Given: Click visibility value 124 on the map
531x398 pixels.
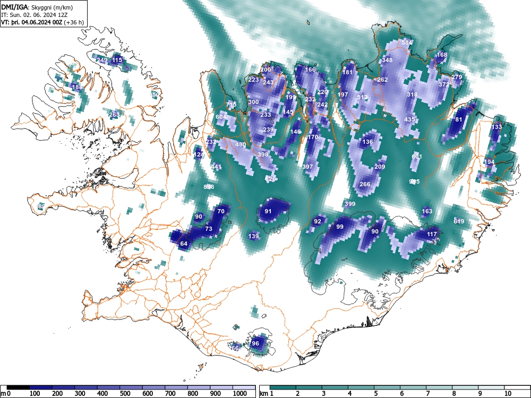Looking at the screenshot, I should 199,154.
